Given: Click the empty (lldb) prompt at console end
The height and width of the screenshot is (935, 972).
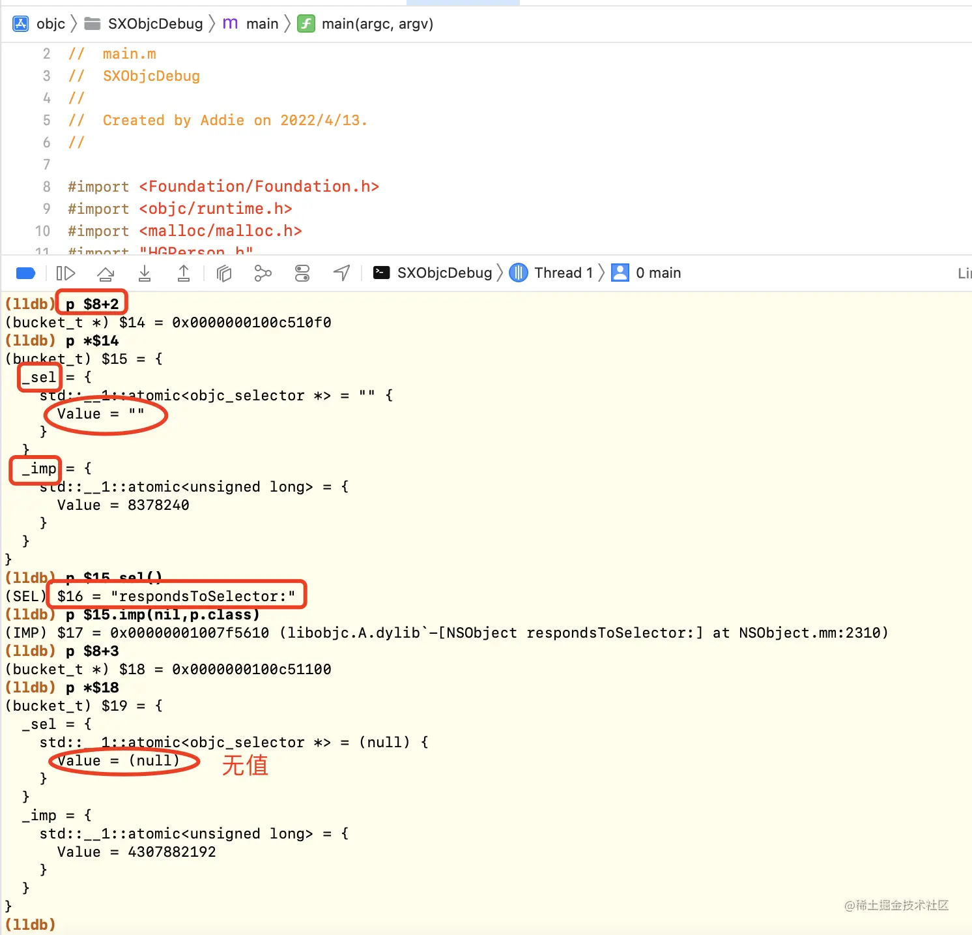Looking at the screenshot, I should 30,925.
